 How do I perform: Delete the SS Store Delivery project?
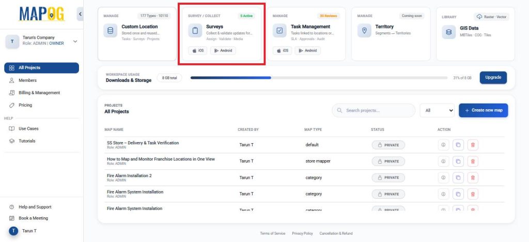point(473,145)
